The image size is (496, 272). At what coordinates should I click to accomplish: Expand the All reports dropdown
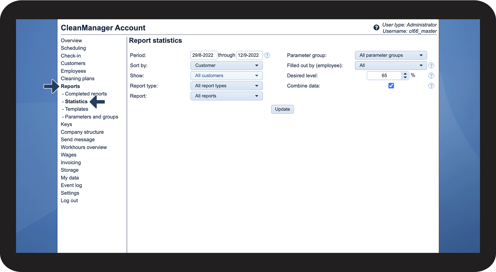(227, 96)
